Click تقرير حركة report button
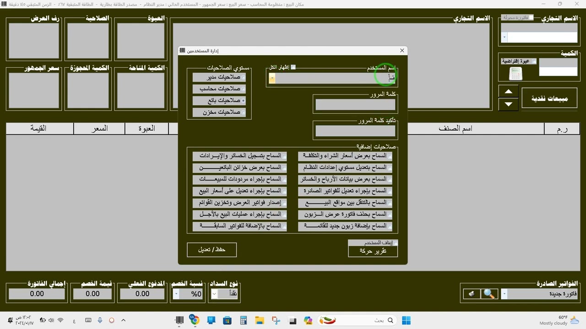This screenshot has height=329, width=586. coord(373,251)
